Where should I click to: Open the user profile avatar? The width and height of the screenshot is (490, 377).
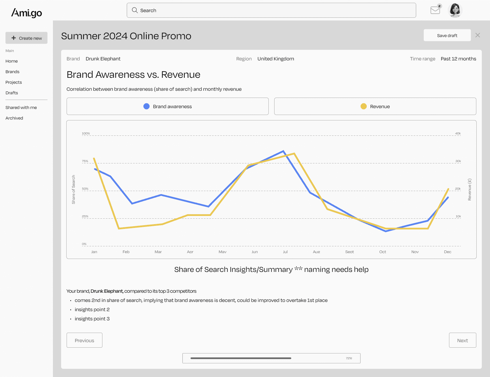pos(455,10)
